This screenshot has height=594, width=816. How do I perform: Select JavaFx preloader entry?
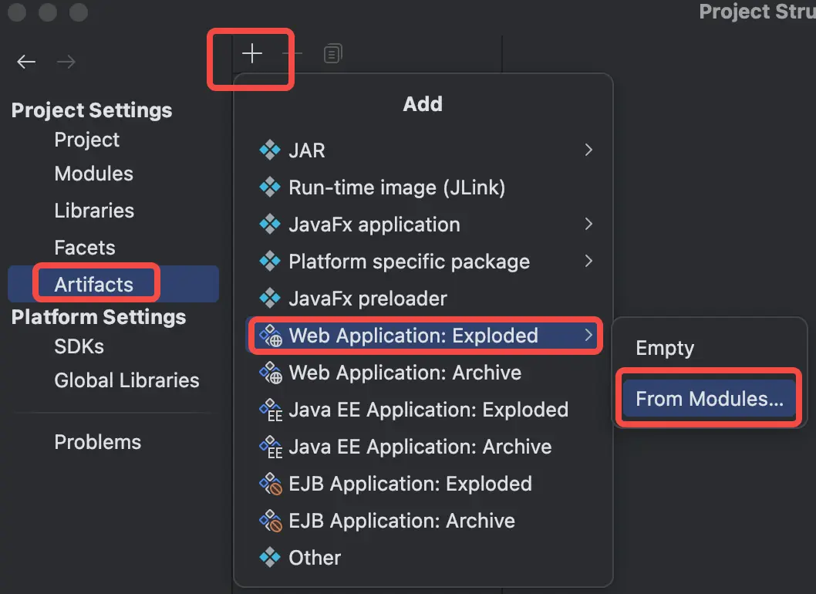pos(423,299)
